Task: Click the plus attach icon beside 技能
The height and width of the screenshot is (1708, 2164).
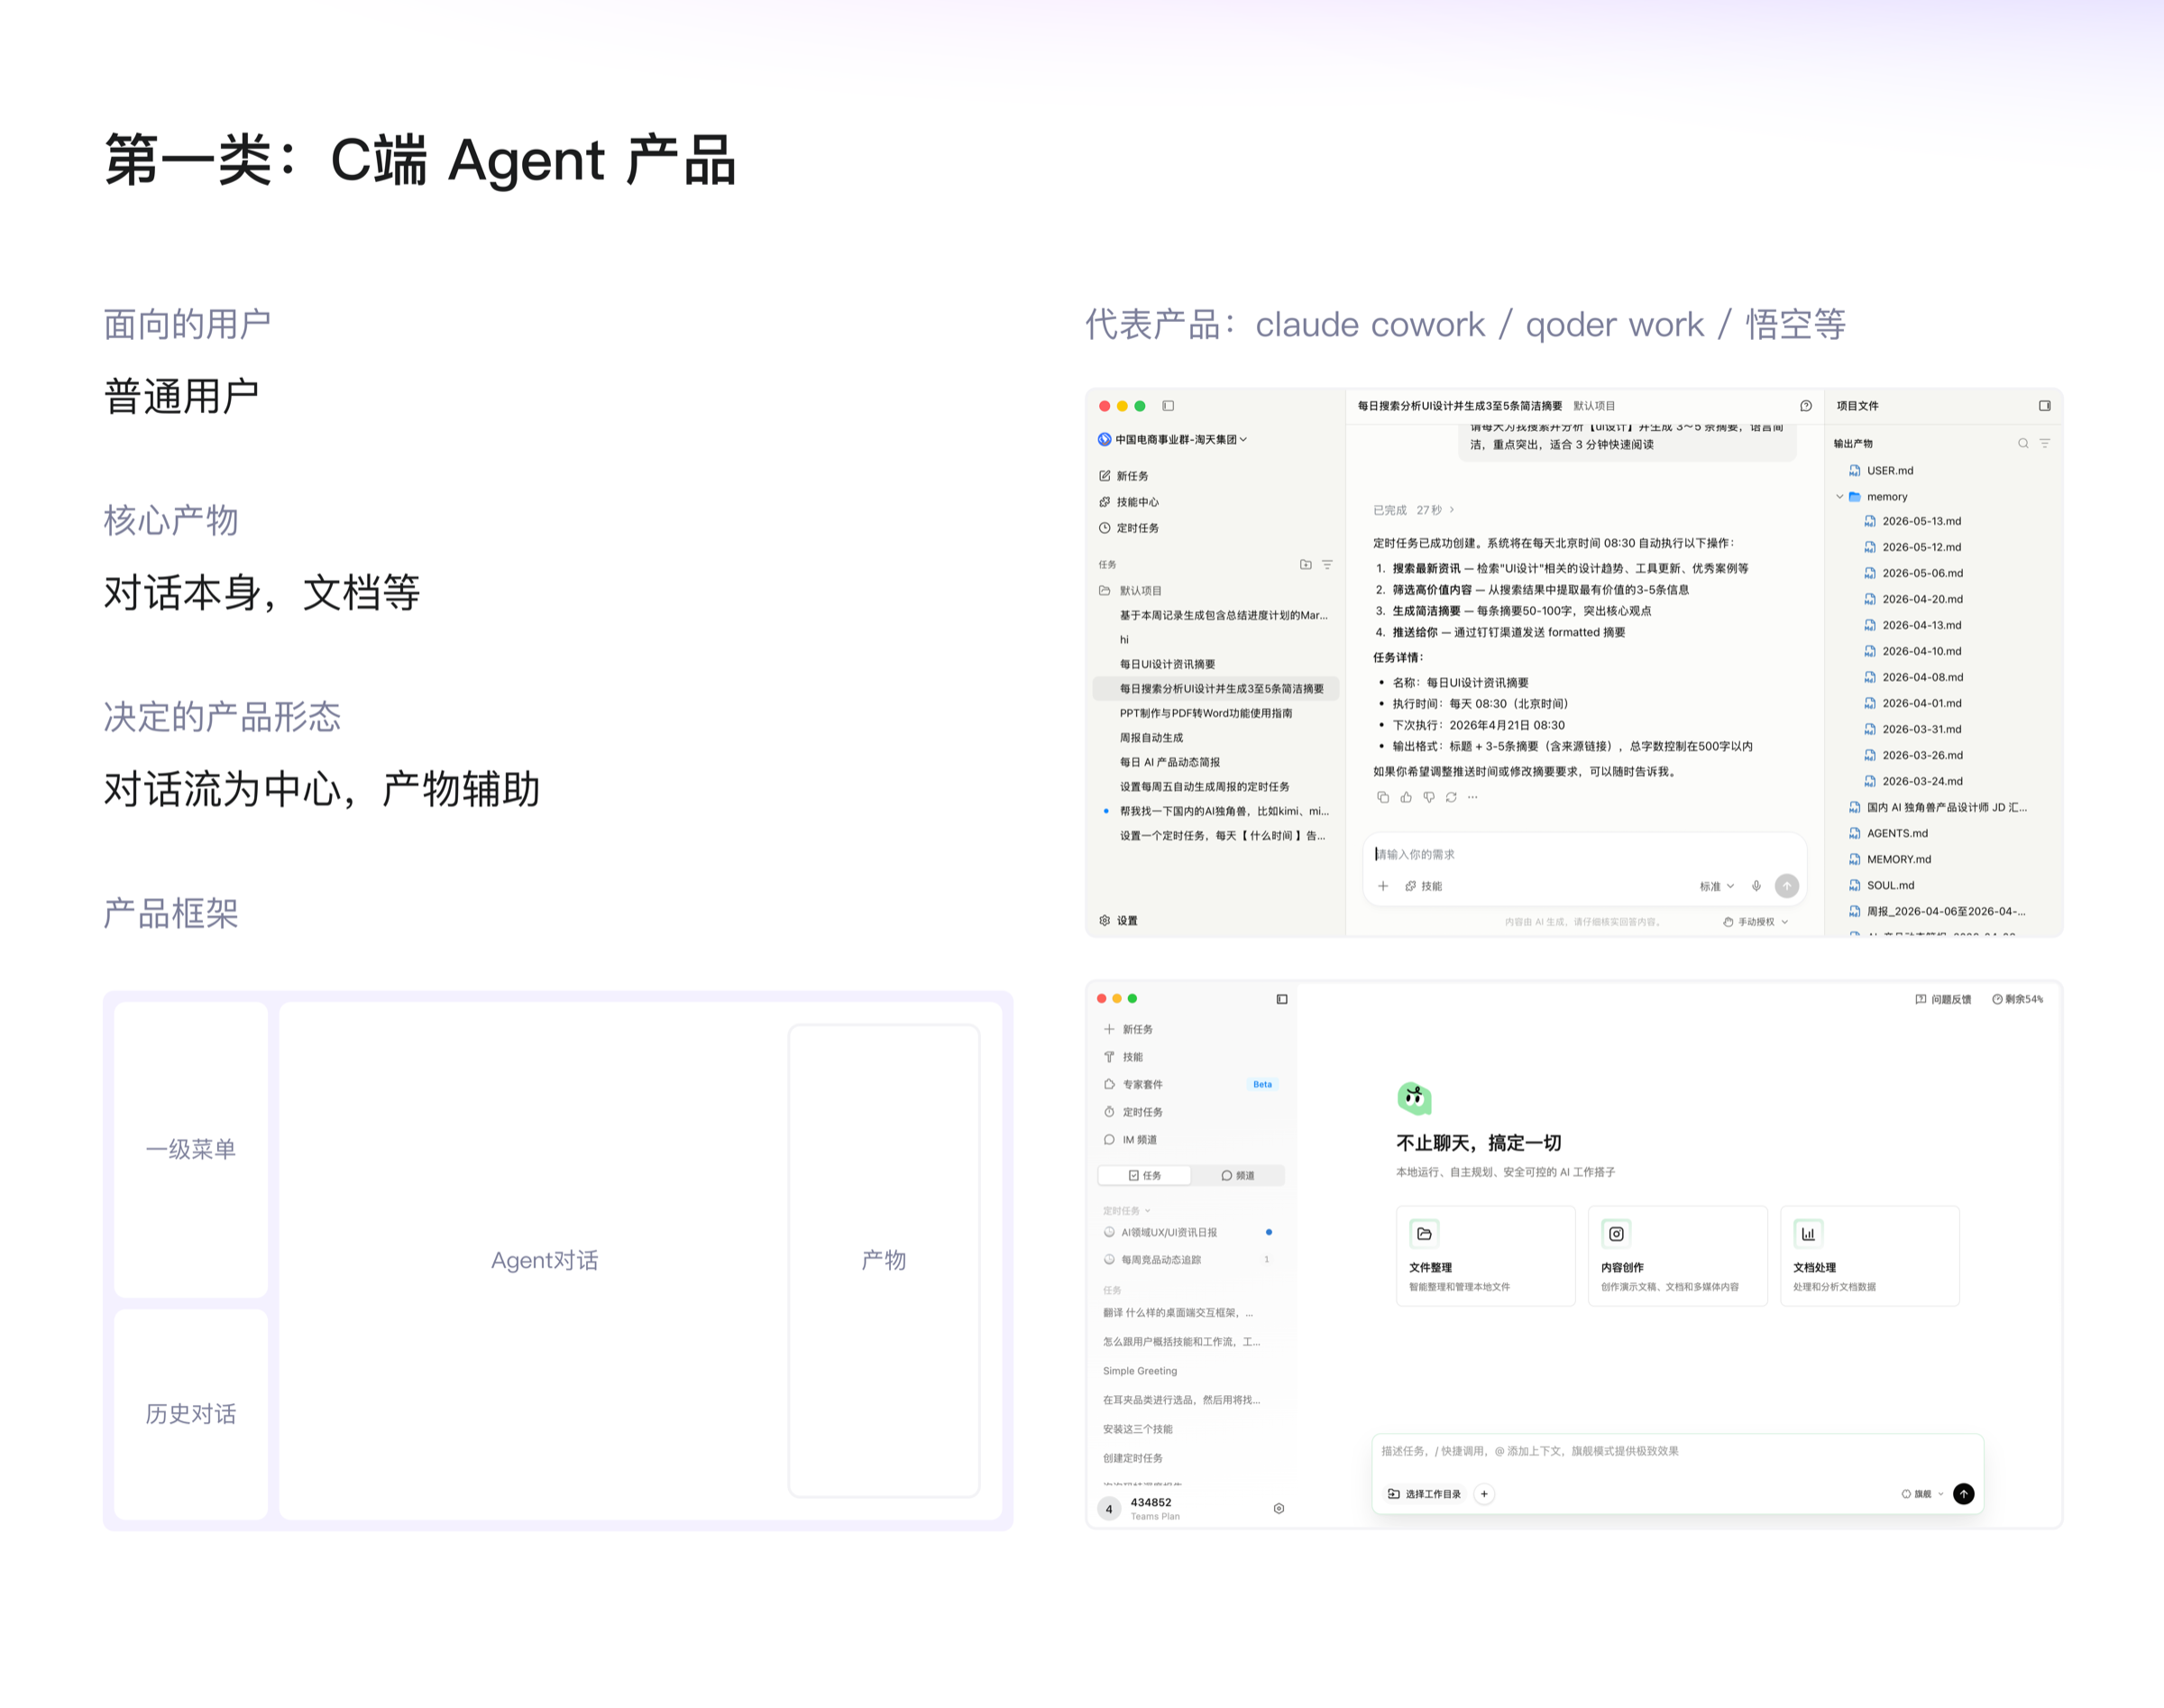Action: click(x=1383, y=886)
